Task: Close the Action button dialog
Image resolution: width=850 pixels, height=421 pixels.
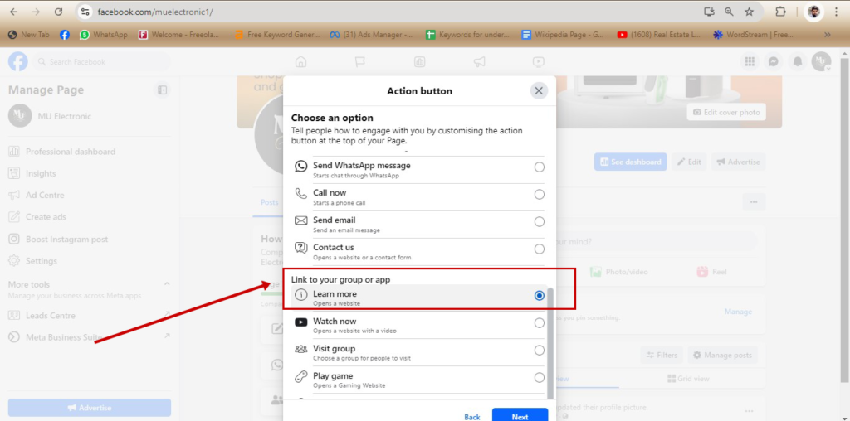Action: pyautogui.click(x=538, y=91)
